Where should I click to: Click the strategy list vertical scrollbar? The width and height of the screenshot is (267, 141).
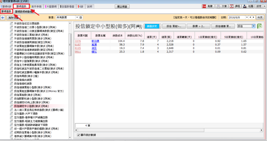tap(70, 45)
